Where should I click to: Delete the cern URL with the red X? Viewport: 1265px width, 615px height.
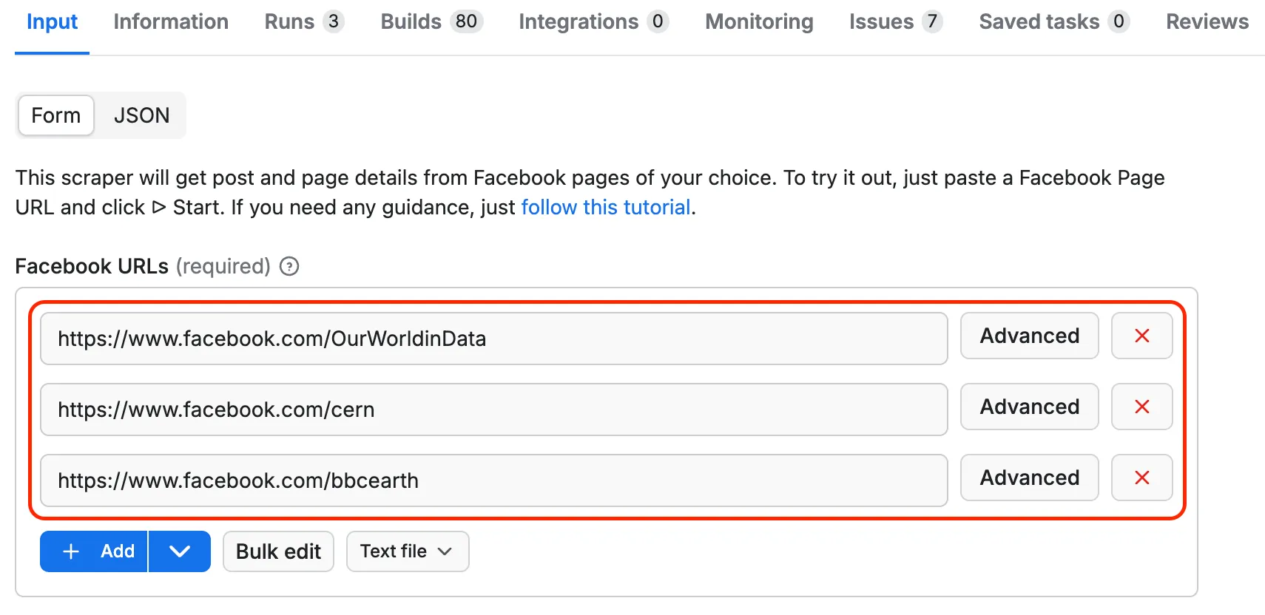tap(1141, 407)
